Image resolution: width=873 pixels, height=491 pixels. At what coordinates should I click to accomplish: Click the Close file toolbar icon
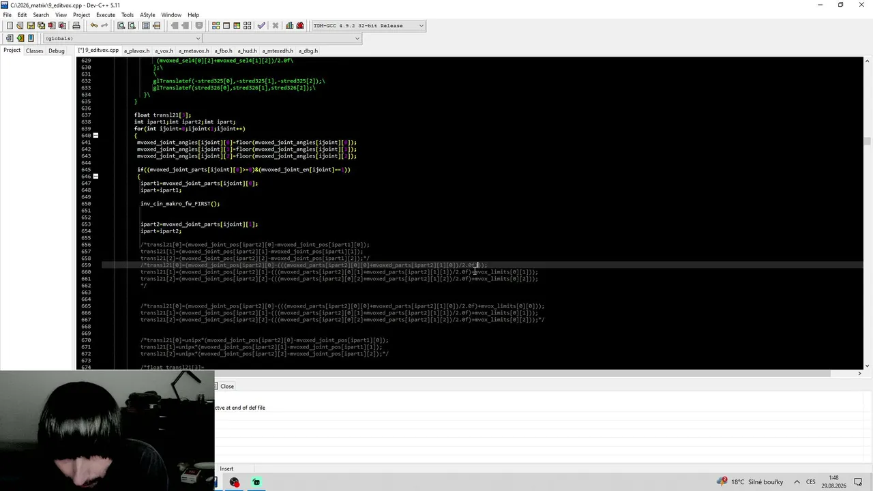[x=51, y=25]
